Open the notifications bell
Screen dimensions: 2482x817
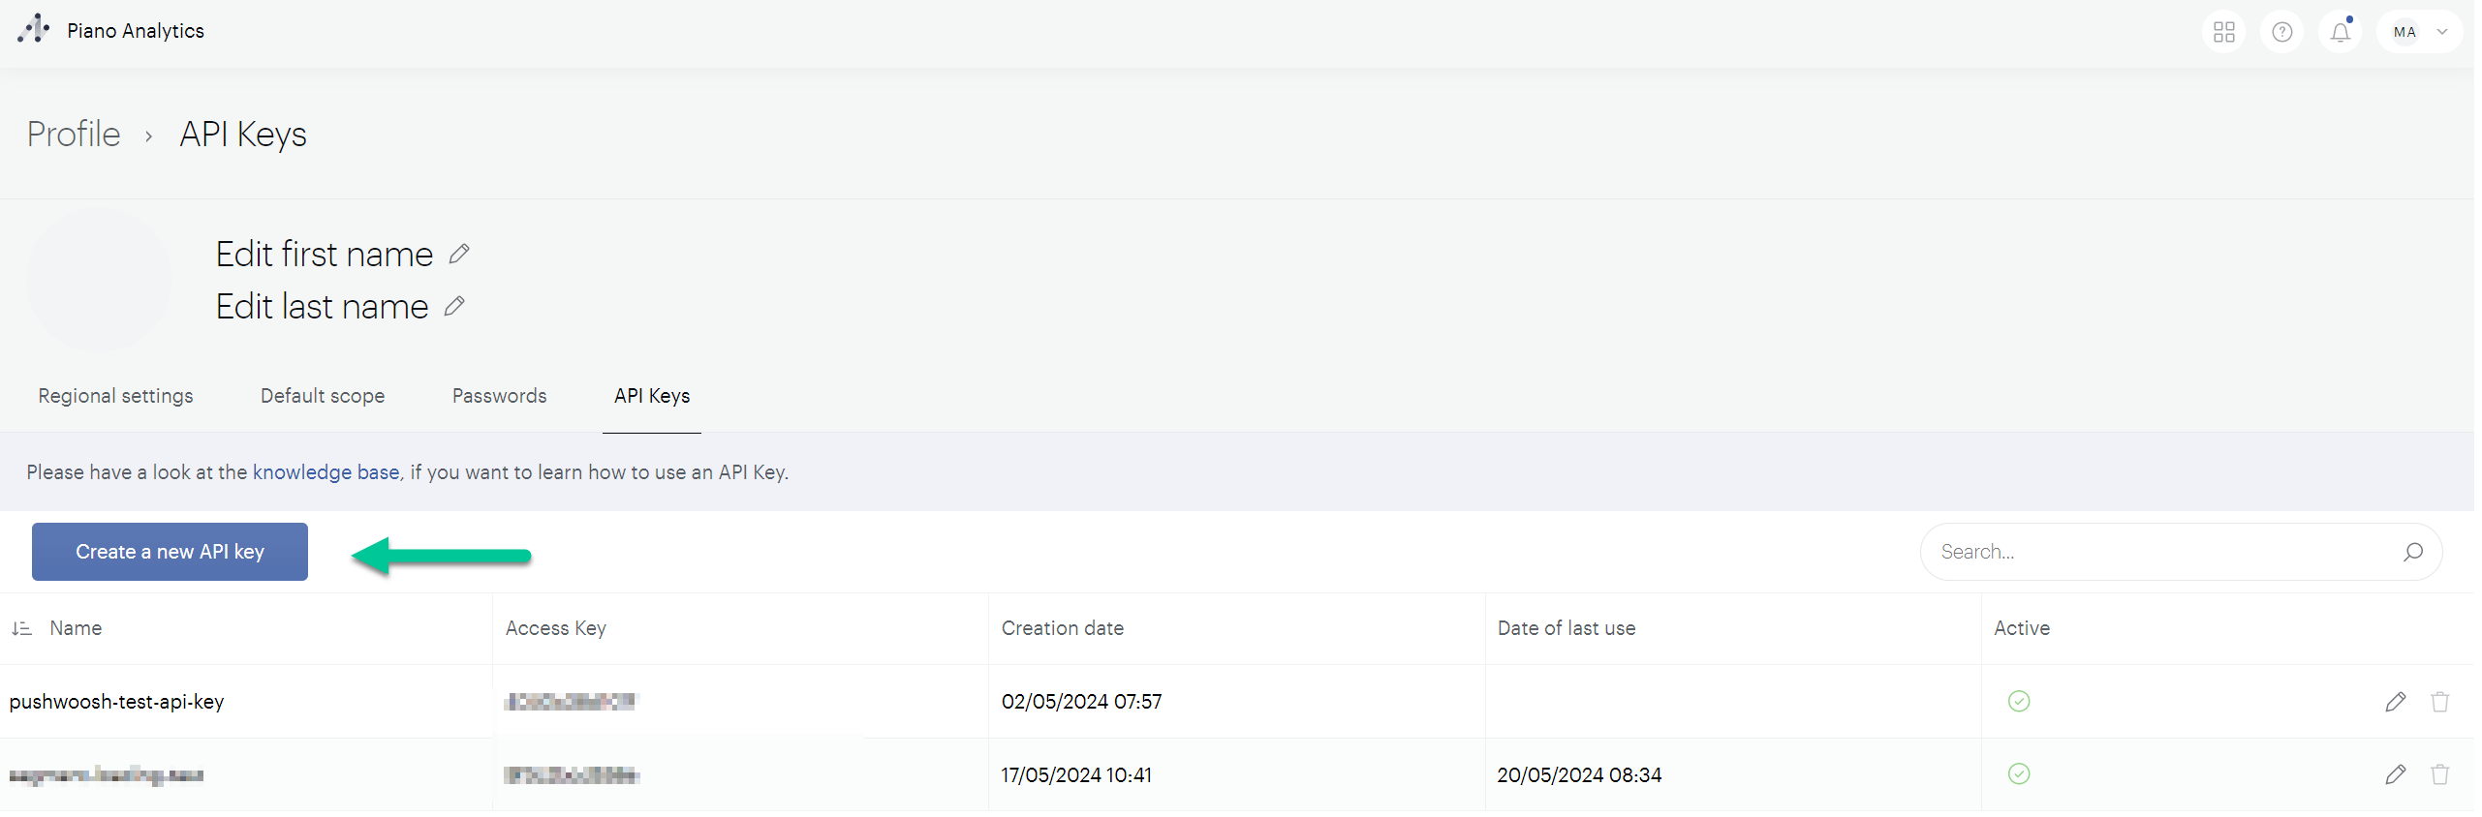[2341, 31]
